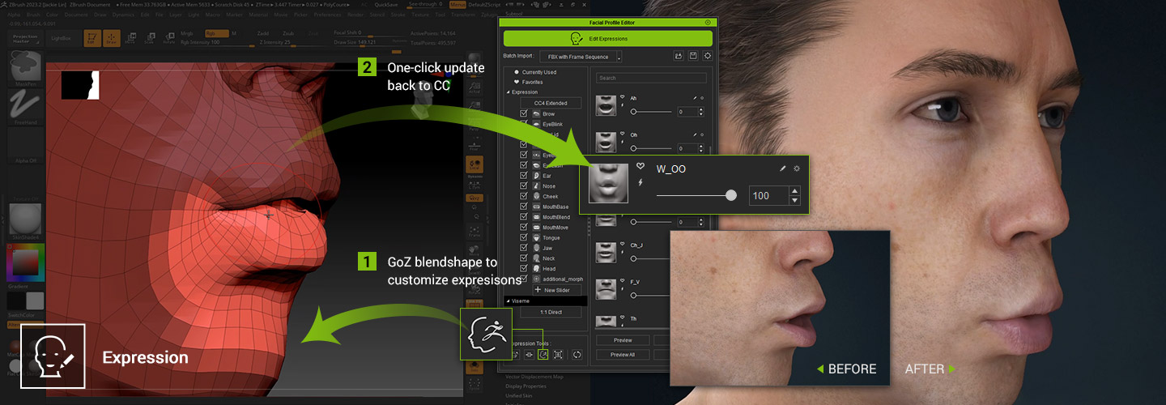Click the GoZ expression tool icon

click(x=543, y=355)
